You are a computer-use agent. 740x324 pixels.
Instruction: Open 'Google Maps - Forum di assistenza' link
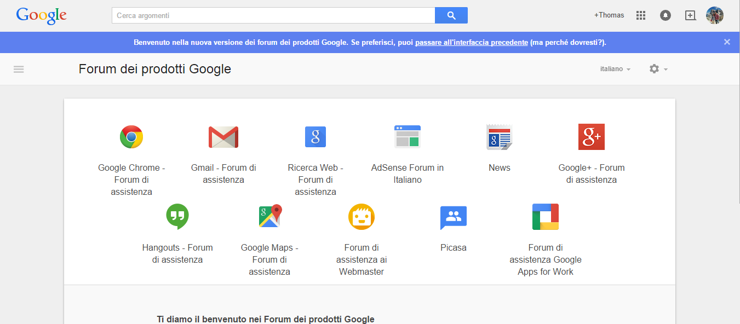(269, 259)
